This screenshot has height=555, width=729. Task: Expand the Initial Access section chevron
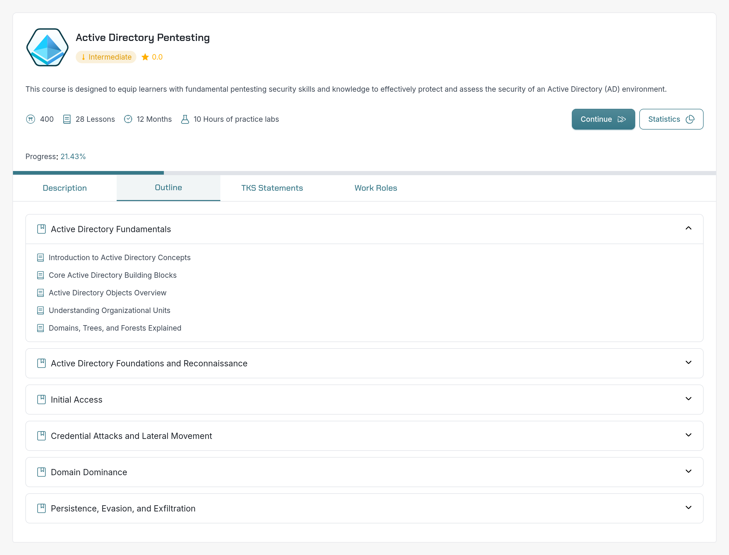coord(688,399)
